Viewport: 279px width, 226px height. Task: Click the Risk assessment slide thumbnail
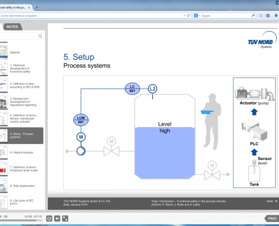[x=4, y=186]
